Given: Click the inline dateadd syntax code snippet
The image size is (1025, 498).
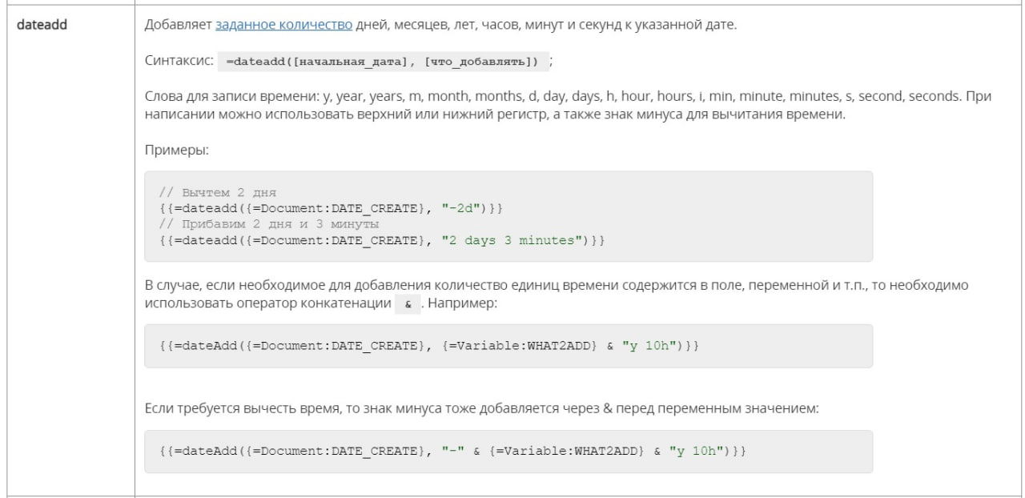Looking at the screenshot, I should (382, 61).
